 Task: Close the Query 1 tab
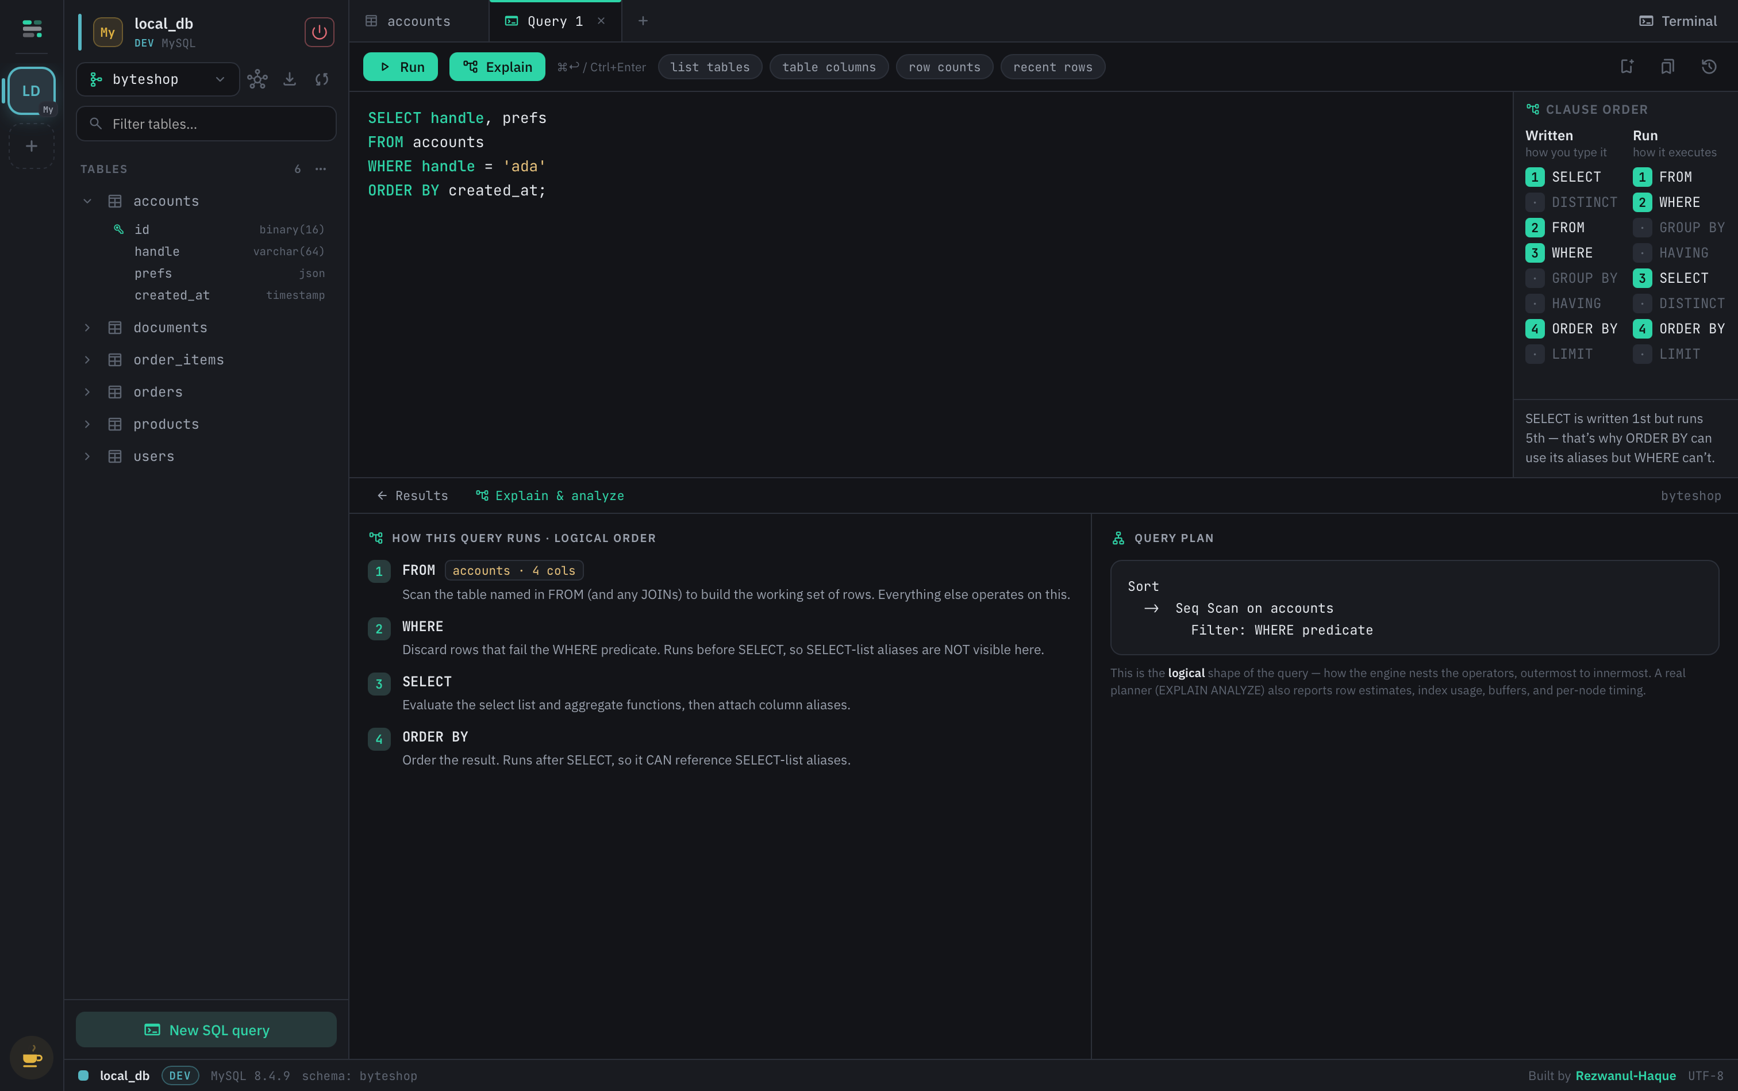click(601, 21)
